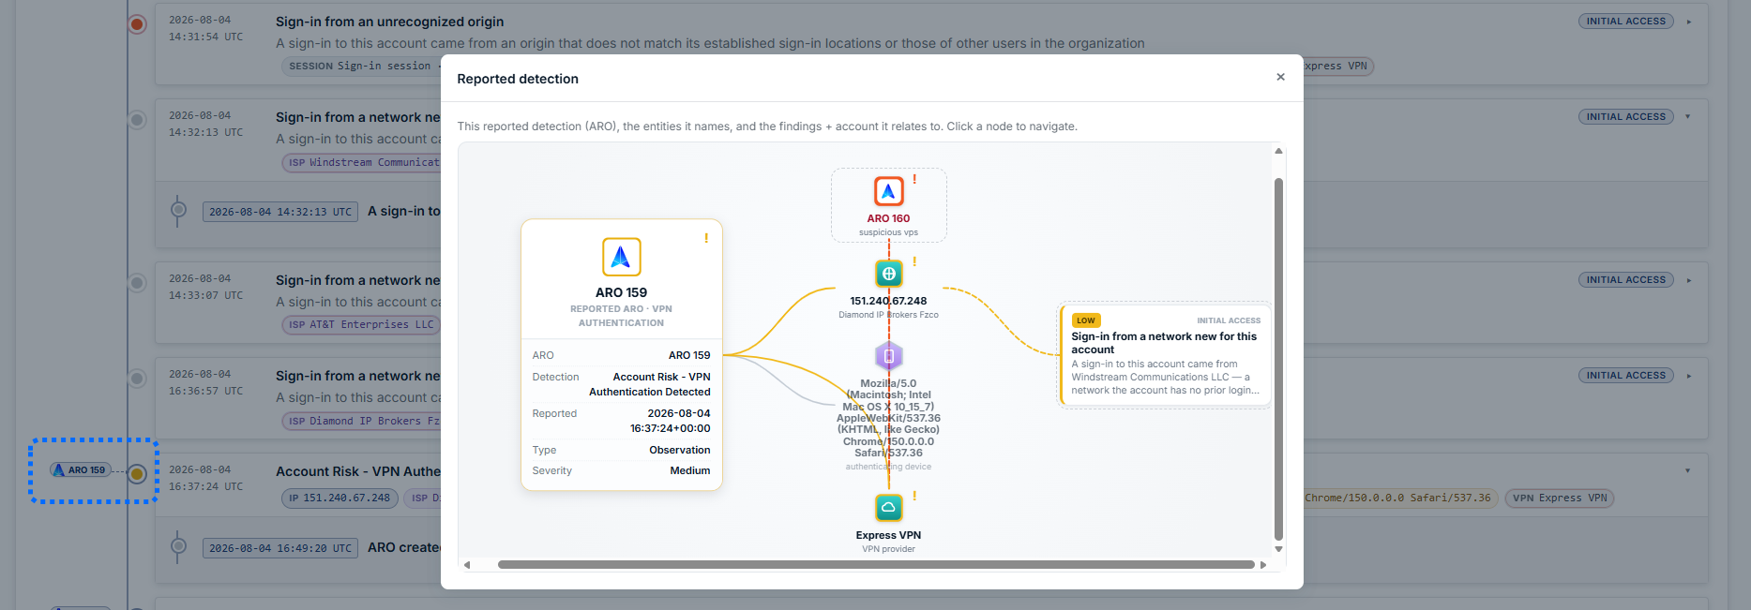The image size is (1751, 610).
Task: Open the Sign-in from a network finding card
Action: pyautogui.click(x=1165, y=355)
